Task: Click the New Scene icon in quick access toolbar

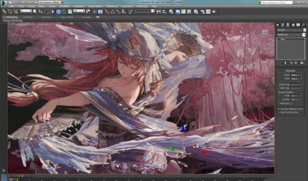Action: point(10,3)
